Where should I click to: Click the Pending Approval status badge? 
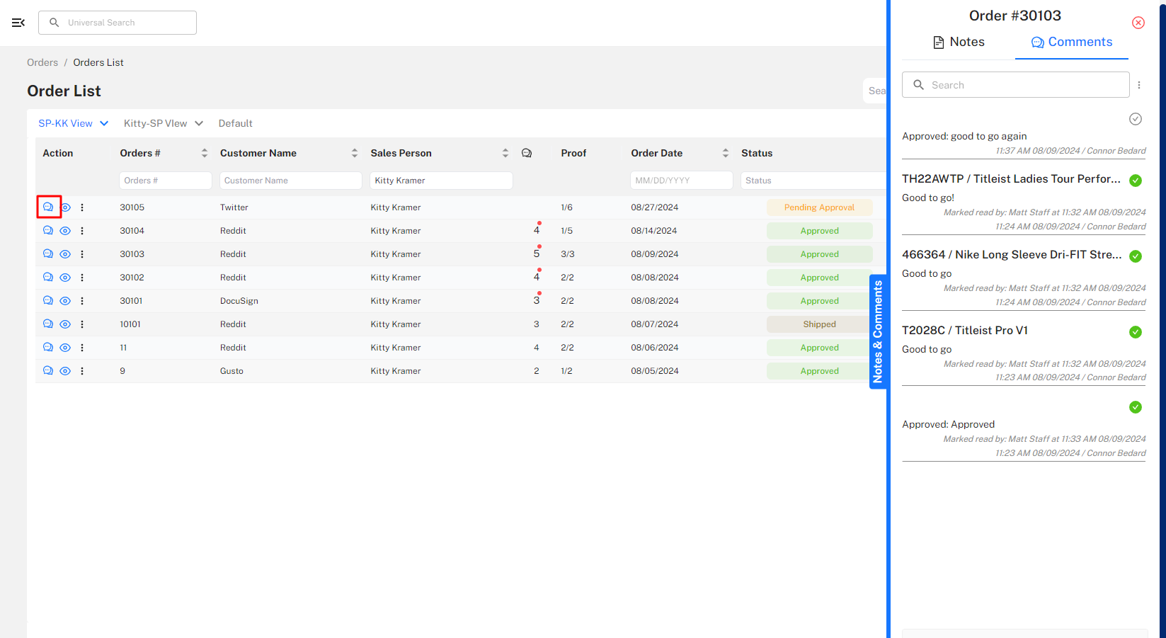tap(819, 207)
